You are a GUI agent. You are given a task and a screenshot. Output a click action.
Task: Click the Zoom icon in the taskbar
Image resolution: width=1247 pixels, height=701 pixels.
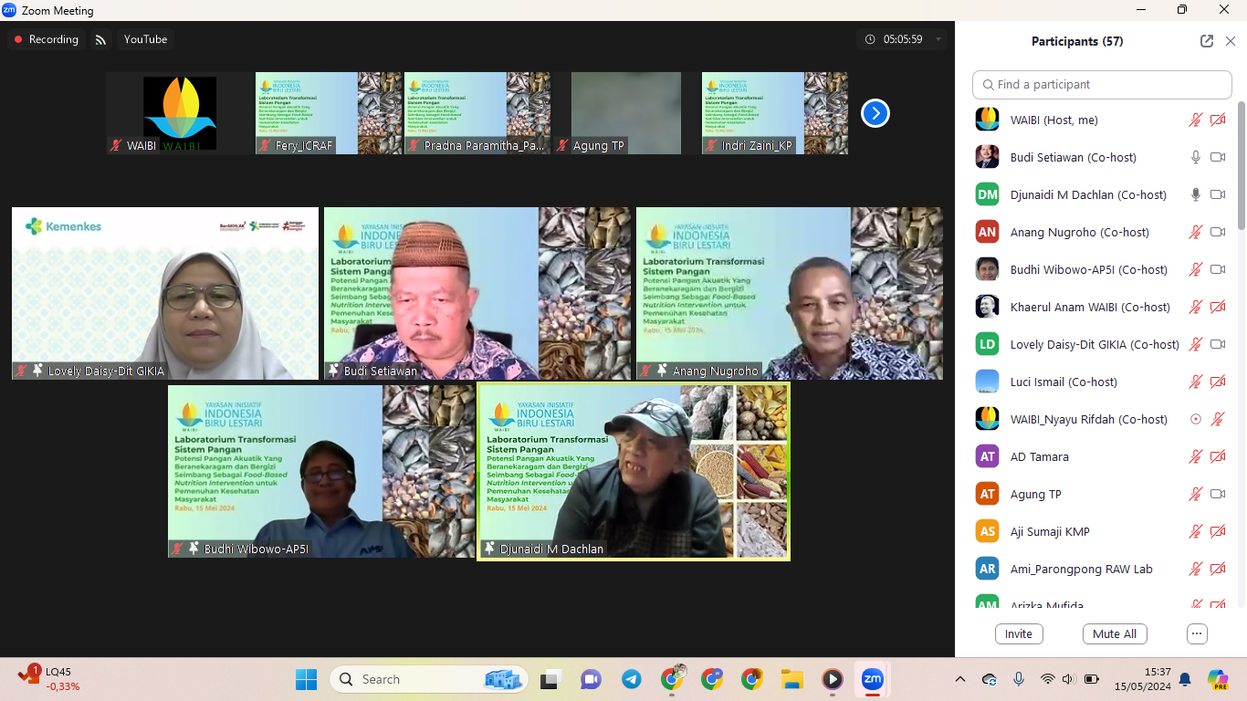872,679
